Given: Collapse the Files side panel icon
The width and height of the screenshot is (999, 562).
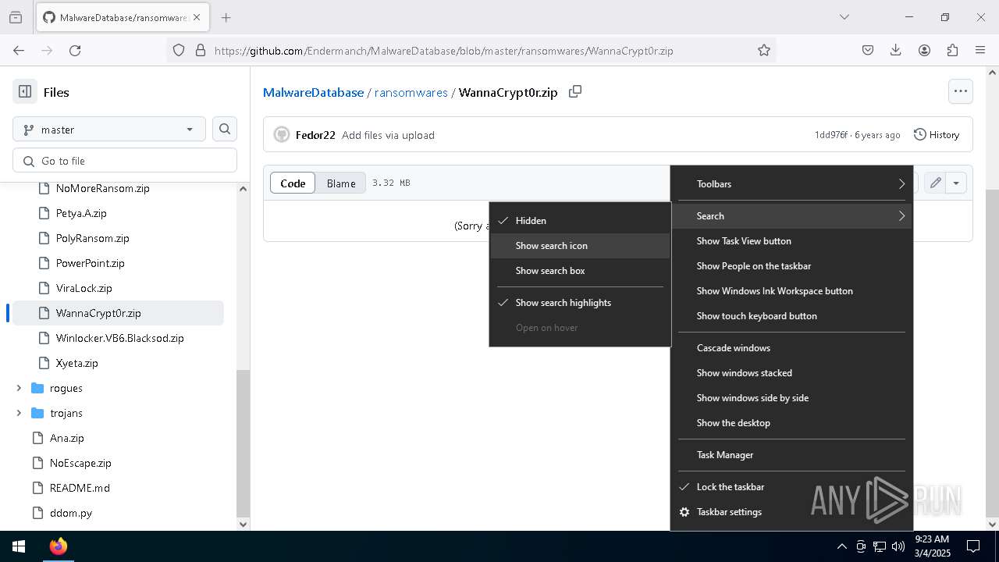Looking at the screenshot, I should [x=25, y=92].
